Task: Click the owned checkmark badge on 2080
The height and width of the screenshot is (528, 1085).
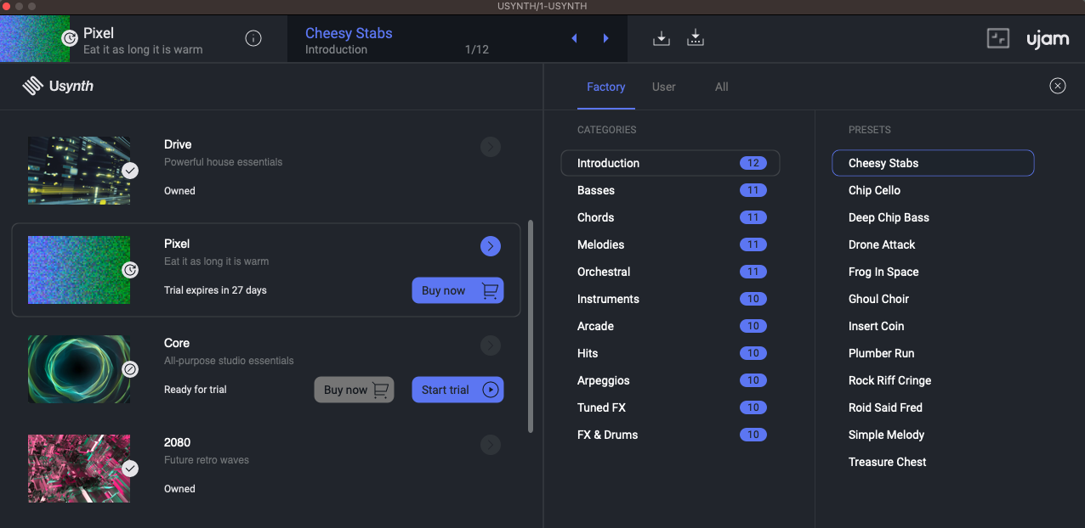Action: pos(129,469)
